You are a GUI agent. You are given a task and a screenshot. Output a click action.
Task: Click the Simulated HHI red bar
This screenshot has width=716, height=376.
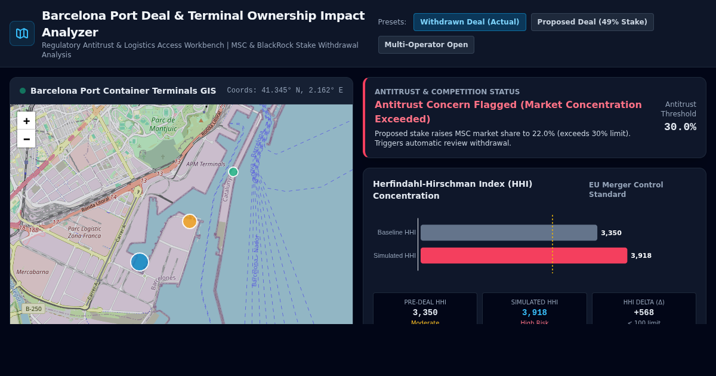pyautogui.click(x=524, y=255)
